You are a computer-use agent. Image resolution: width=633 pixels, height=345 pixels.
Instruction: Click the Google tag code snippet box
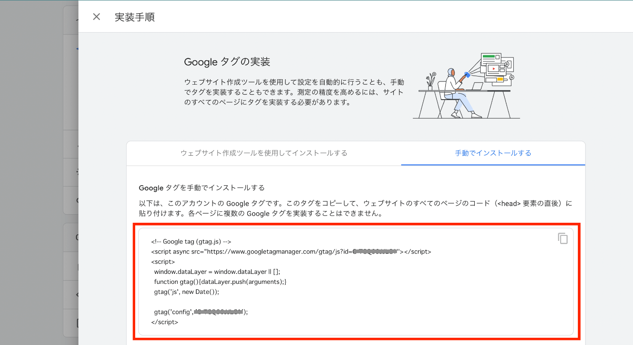[356, 282]
